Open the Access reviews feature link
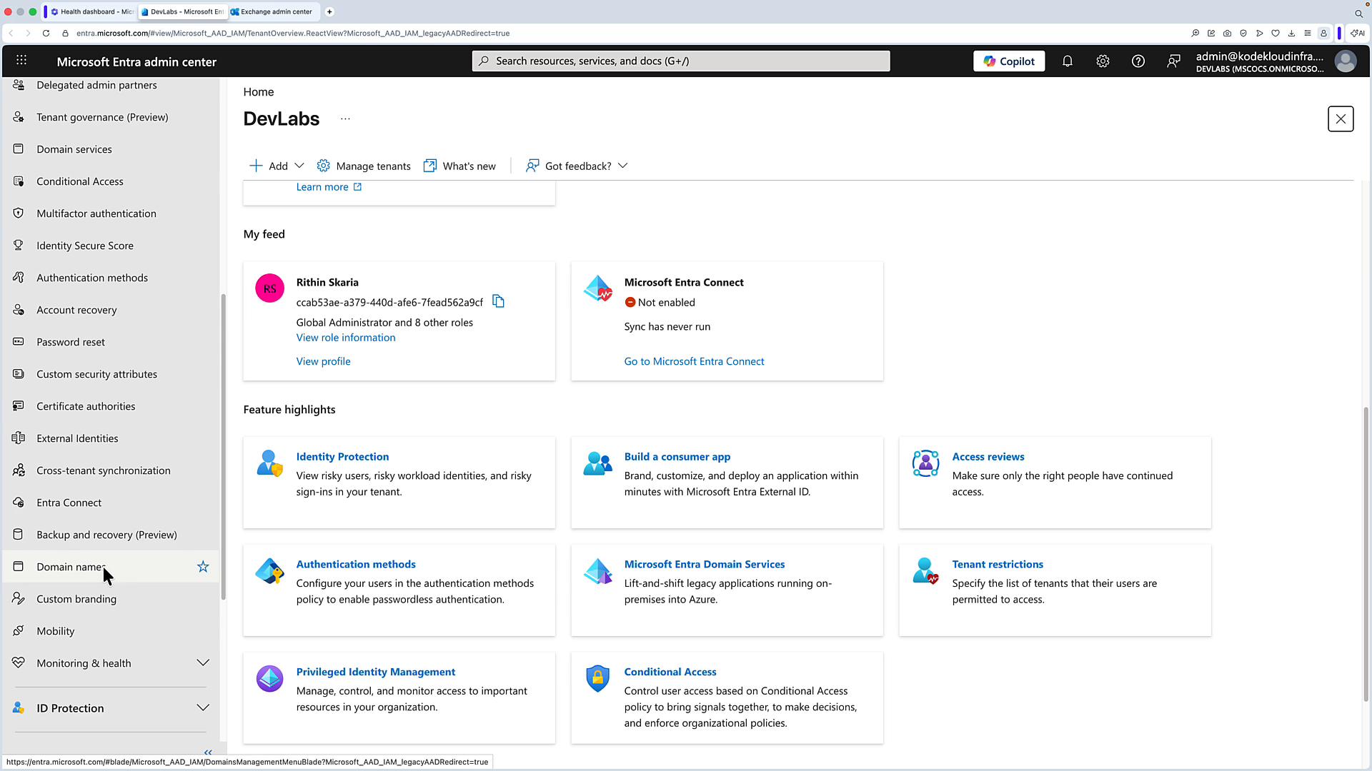 point(988,457)
